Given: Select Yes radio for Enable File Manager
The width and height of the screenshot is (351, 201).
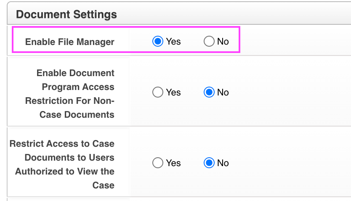Looking at the screenshot, I should 158,41.
